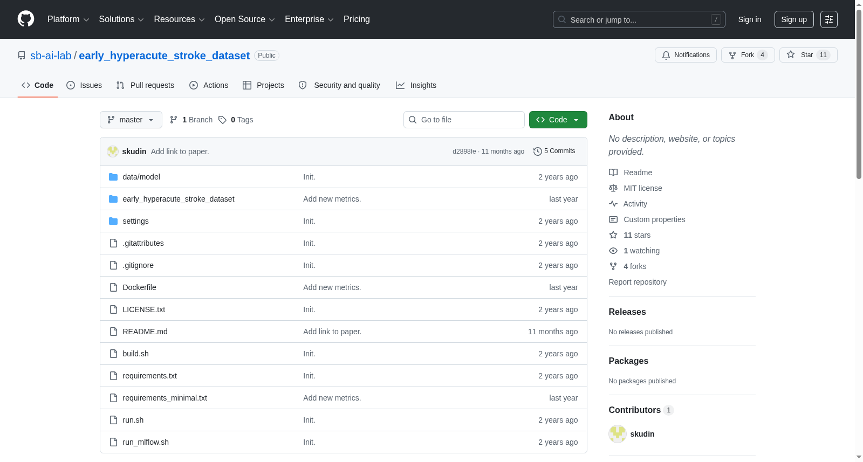Click the book icon next to Readme
The height and width of the screenshot is (462, 863).
(613, 173)
